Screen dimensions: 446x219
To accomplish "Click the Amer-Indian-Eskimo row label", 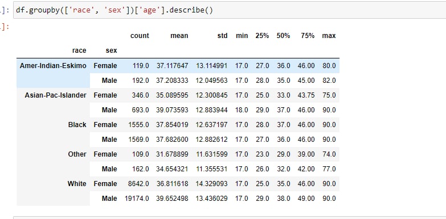I will coord(53,66).
